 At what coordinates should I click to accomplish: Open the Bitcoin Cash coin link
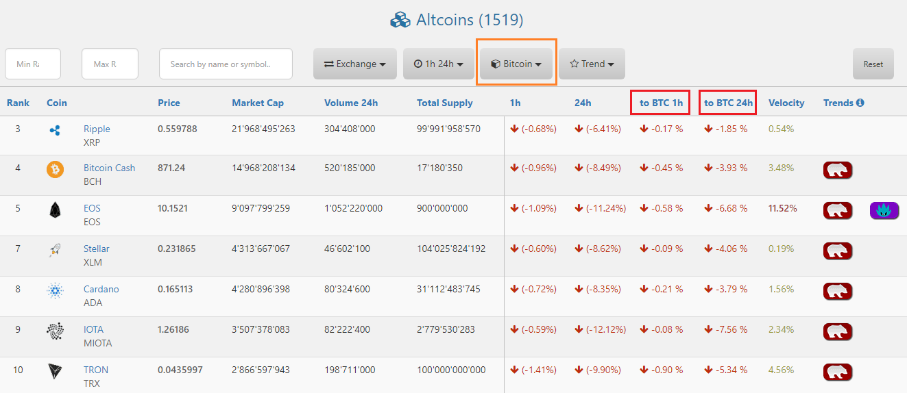[110, 168]
